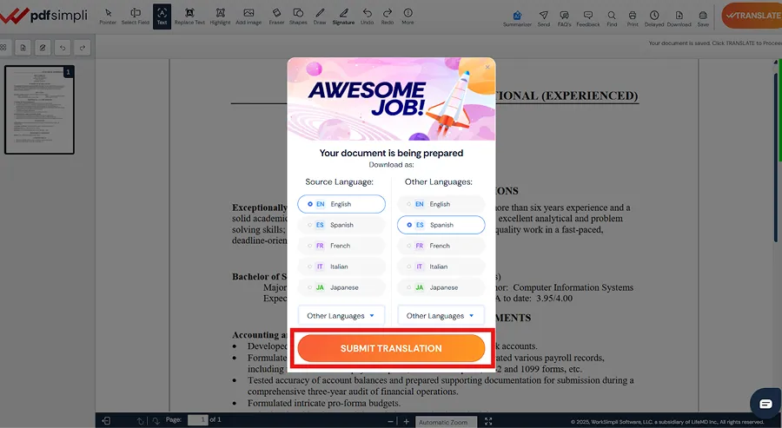Click the page number input field

point(197,420)
